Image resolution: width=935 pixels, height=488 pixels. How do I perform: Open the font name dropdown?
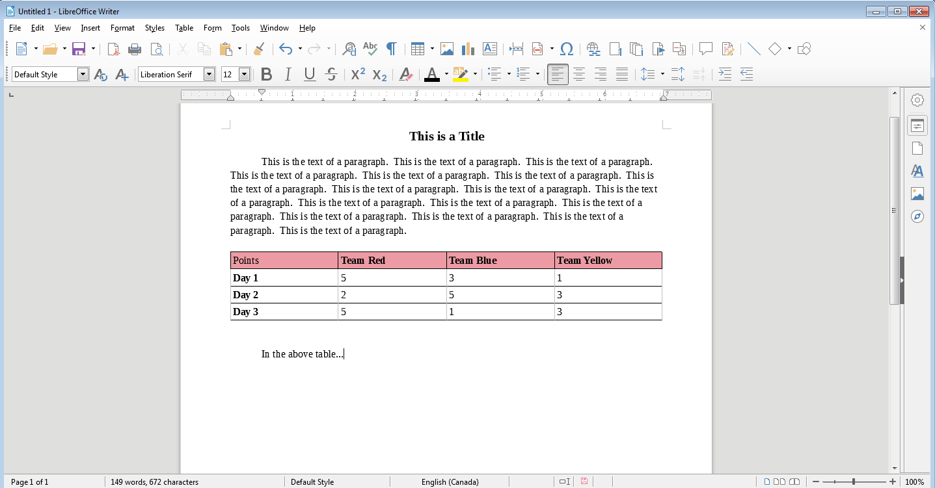pyautogui.click(x=210, y=74)
